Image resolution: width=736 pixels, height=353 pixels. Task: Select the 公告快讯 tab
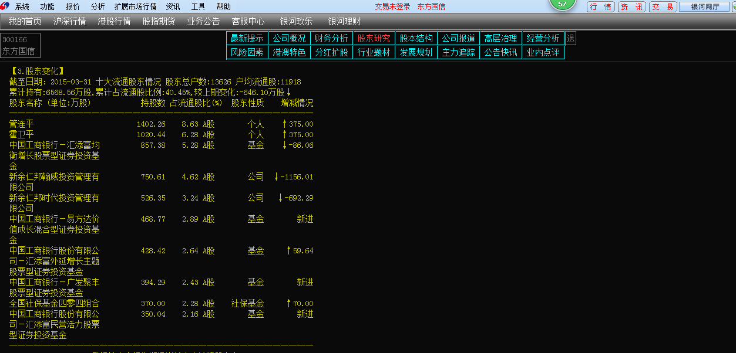click(x=501, y=52)
